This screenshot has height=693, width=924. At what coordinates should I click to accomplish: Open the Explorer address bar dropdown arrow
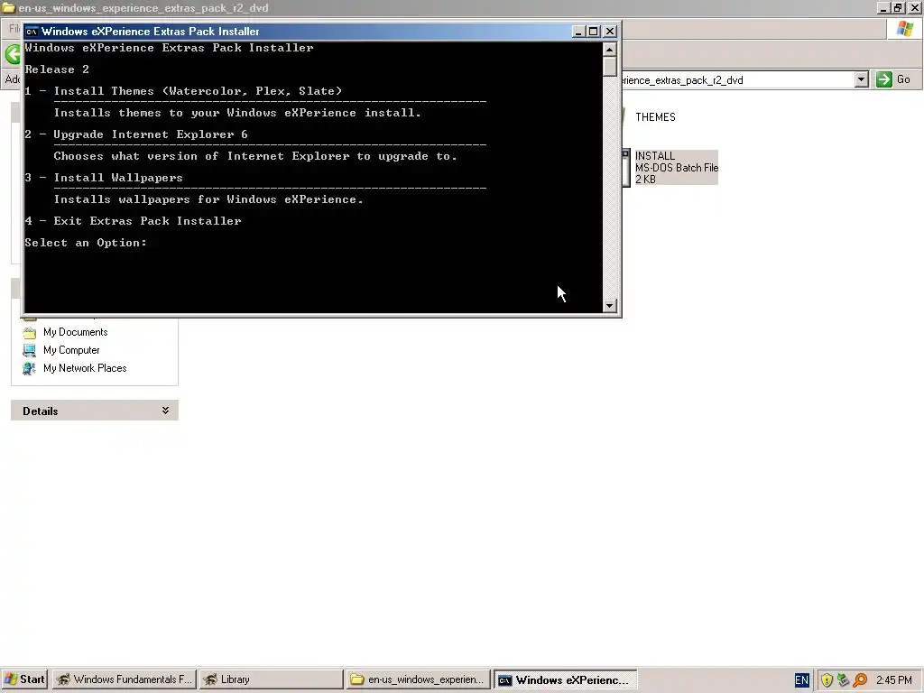[862, 79]
